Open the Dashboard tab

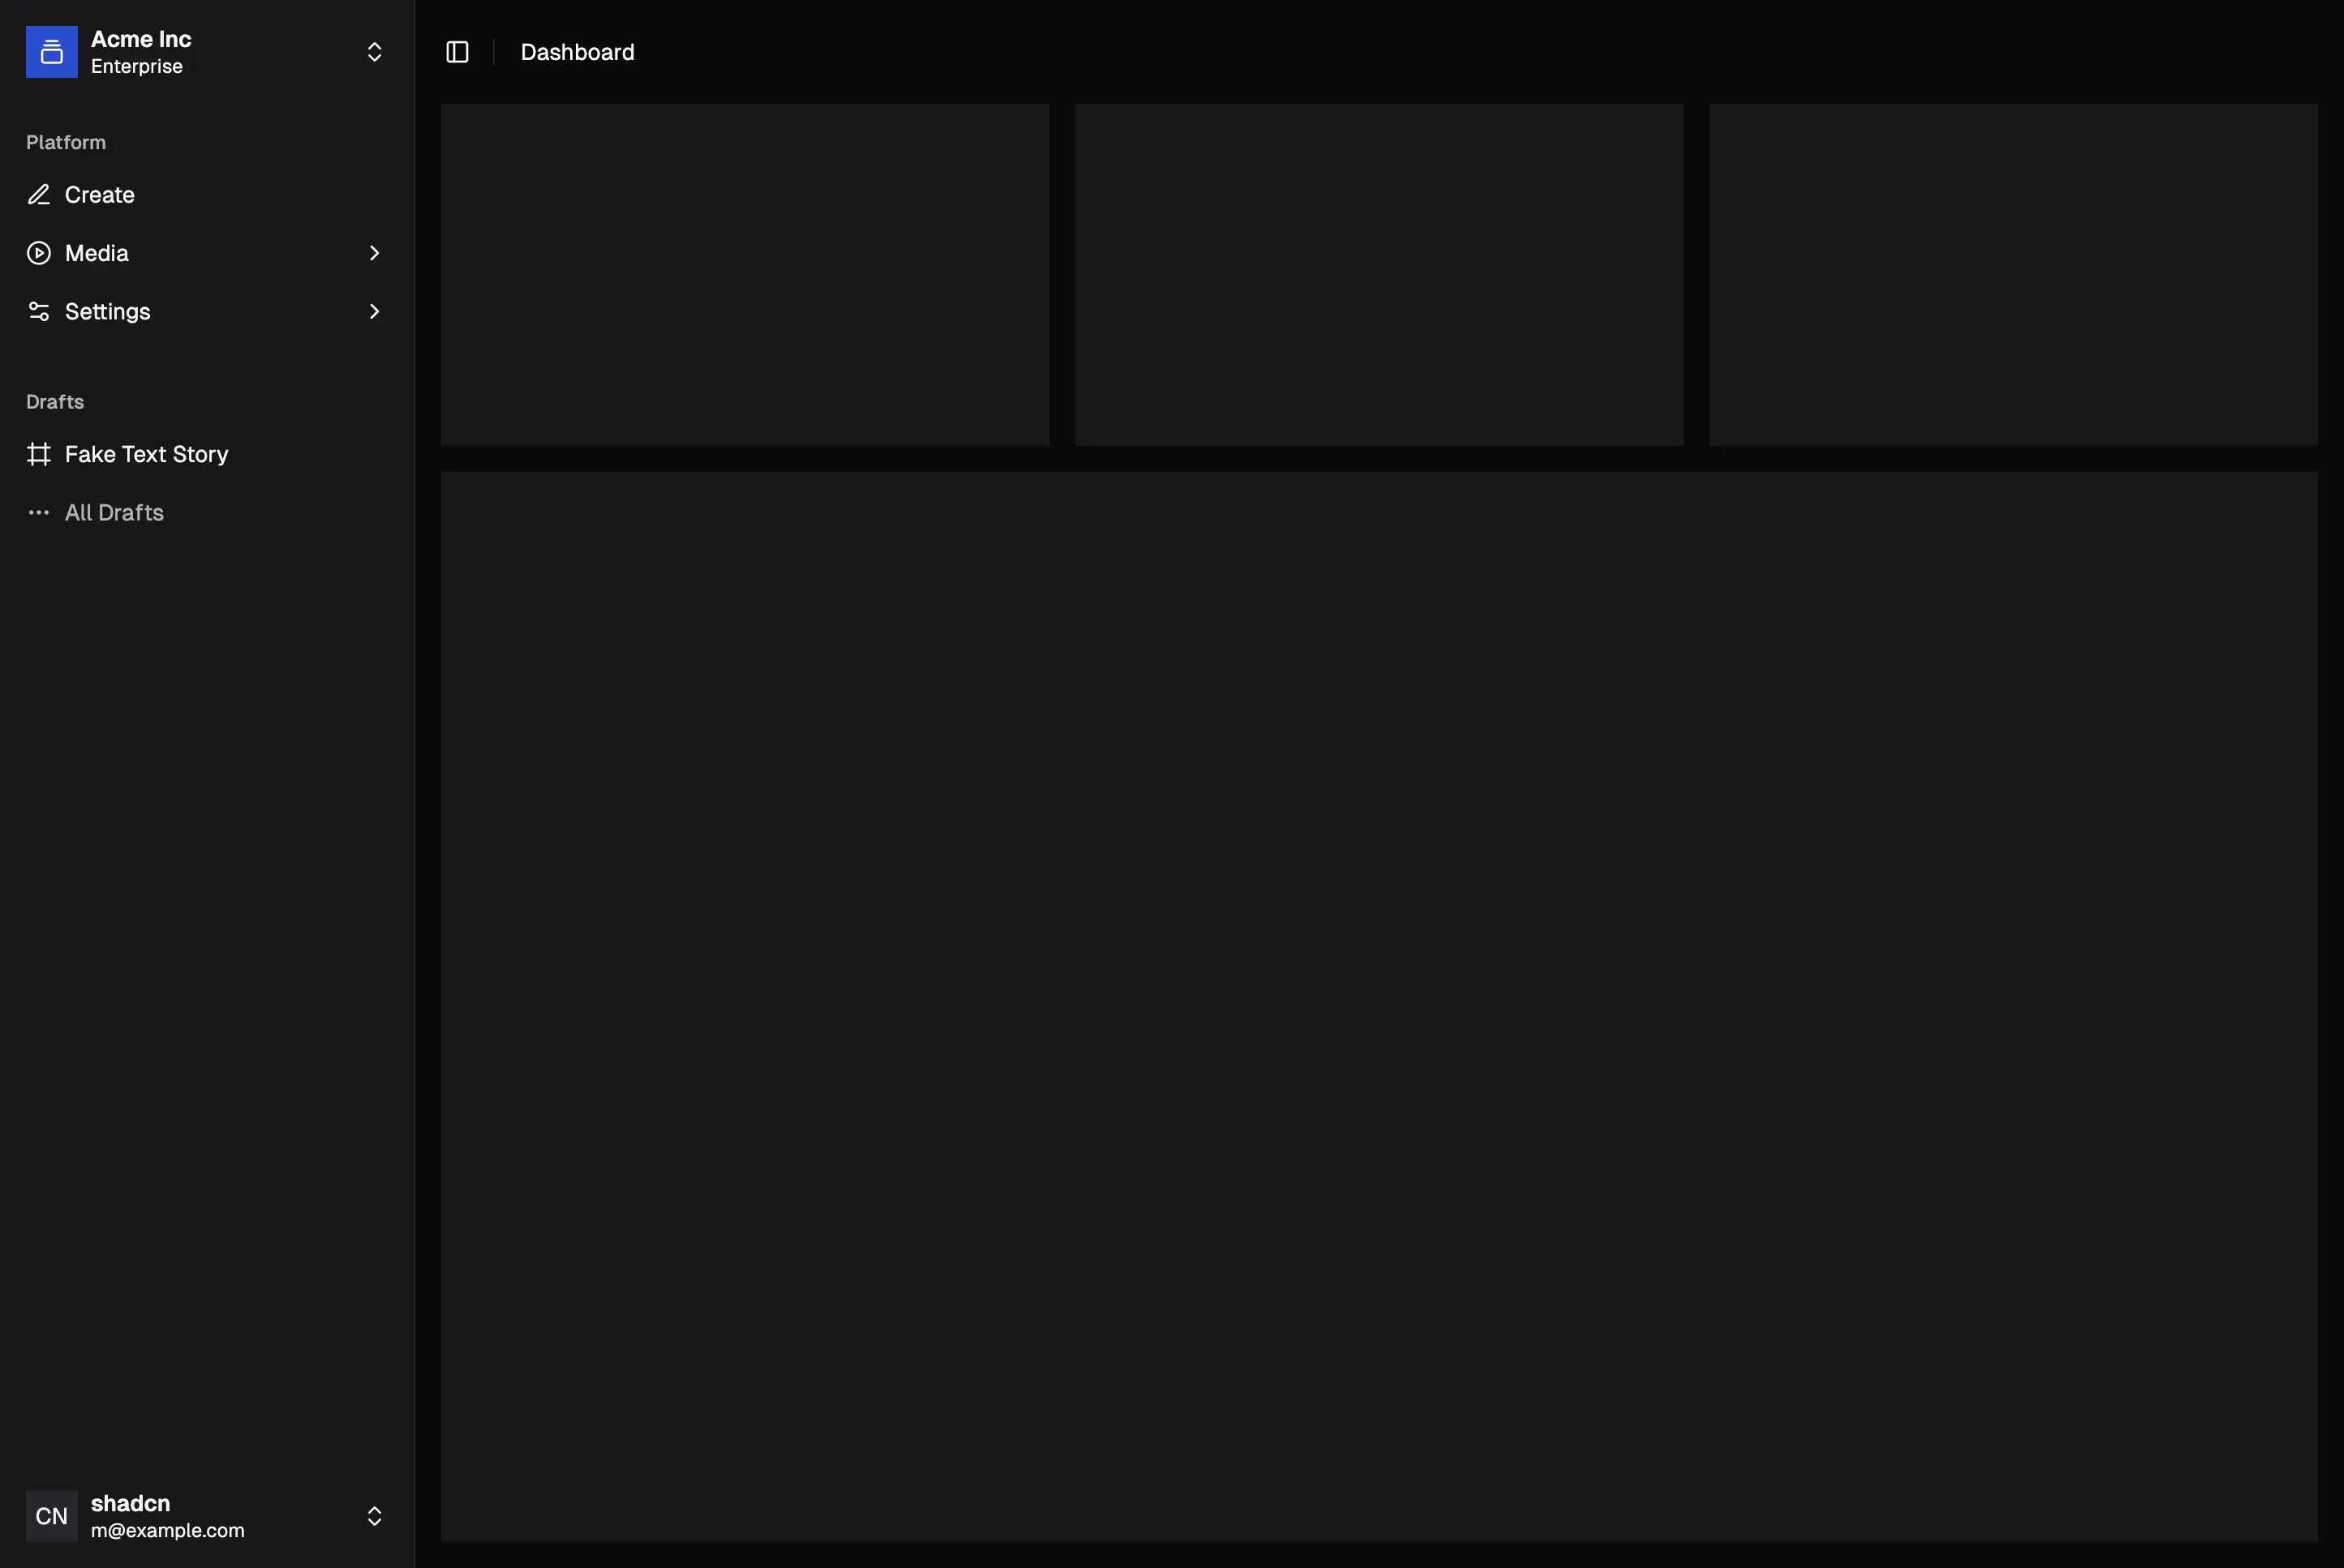point(577,51)
